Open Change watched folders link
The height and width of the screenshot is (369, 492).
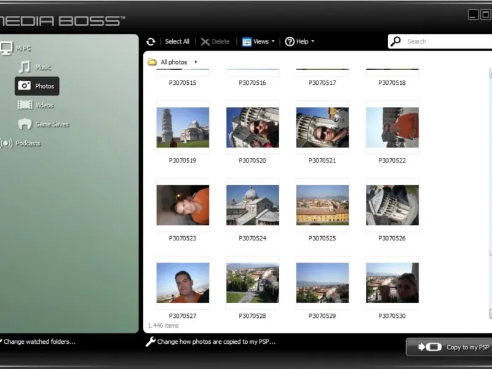39,342
